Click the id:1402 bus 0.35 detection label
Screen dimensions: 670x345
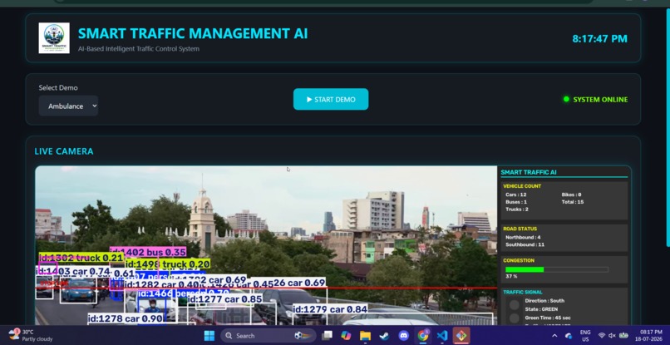pos(148,252)
